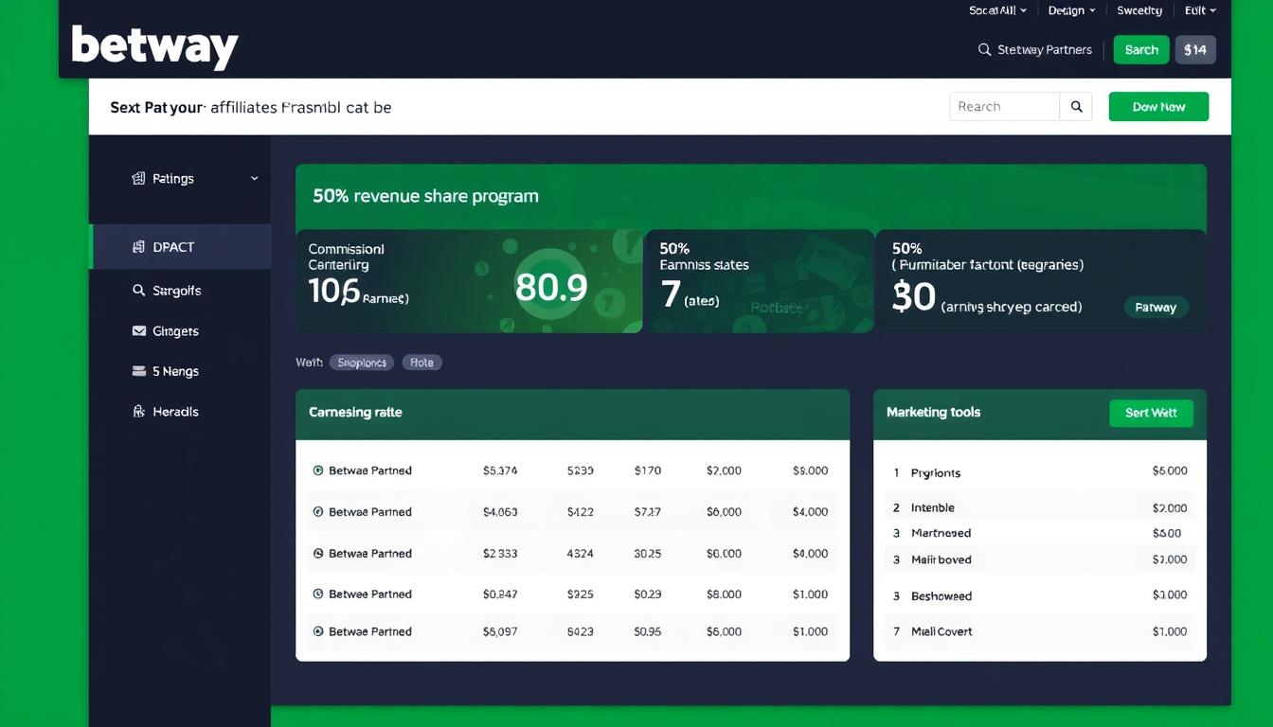
Task: Click the magnifier icon beside Stetway Partners
Action: click(x=984, y=50)
